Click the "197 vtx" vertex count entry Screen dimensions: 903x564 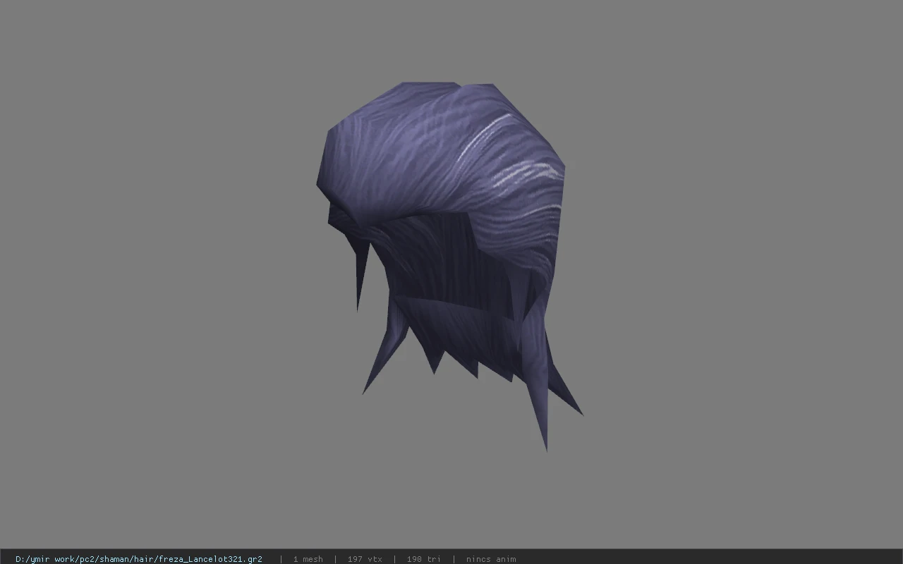click(x=365, y=558)
